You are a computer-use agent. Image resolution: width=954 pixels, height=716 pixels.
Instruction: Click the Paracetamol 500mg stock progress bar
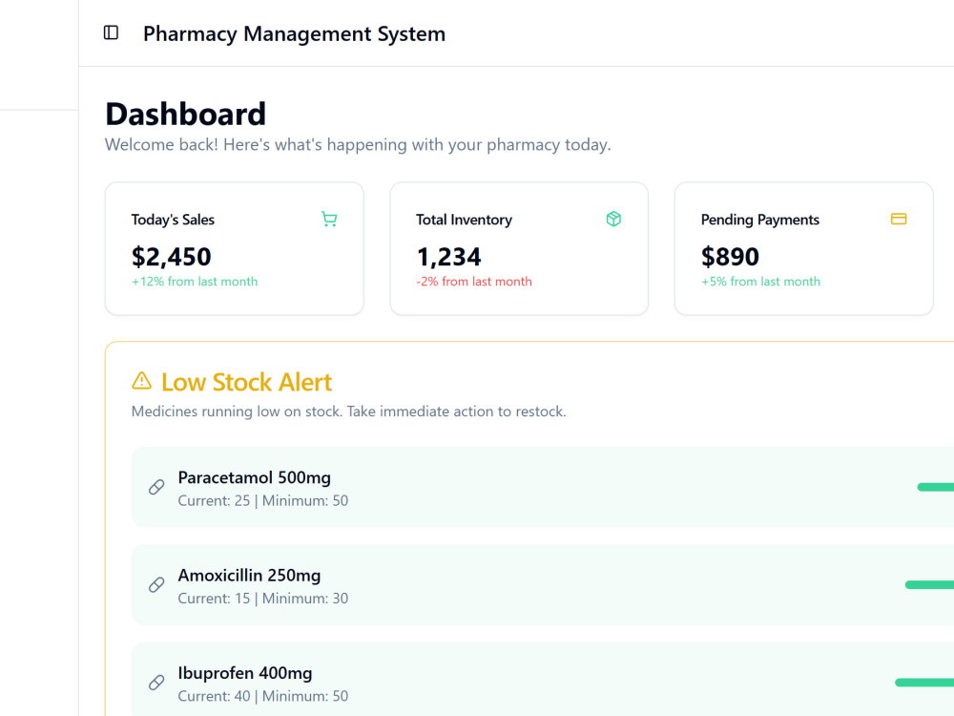coord(936,487)
